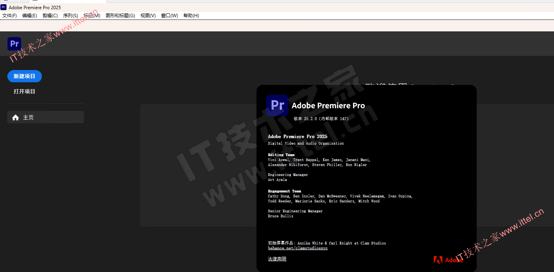The image size is (554, 272).
Task: Click the 'Engagement Team' heading
Action: (284, 191)
